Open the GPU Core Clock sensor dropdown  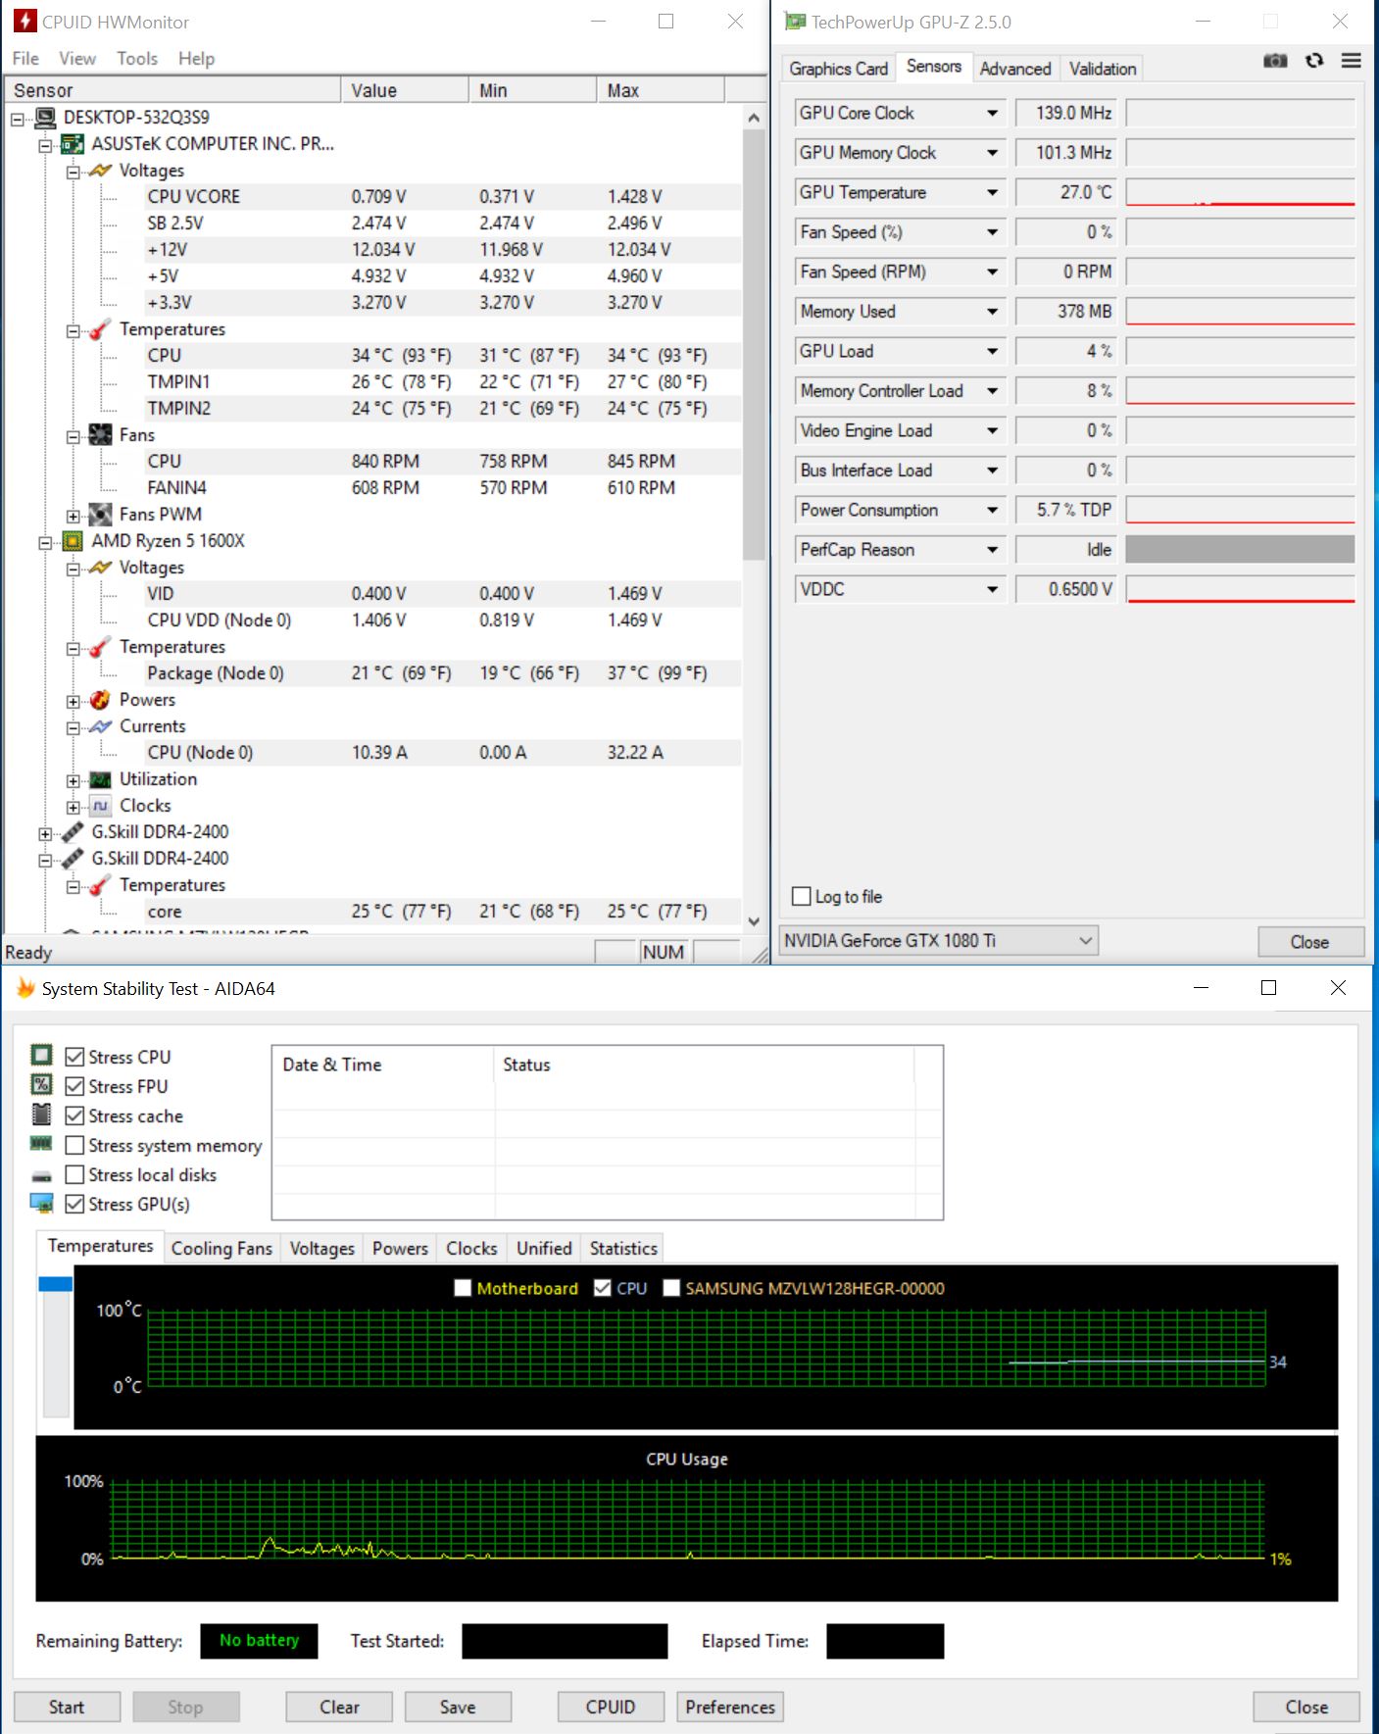point(992,114)
